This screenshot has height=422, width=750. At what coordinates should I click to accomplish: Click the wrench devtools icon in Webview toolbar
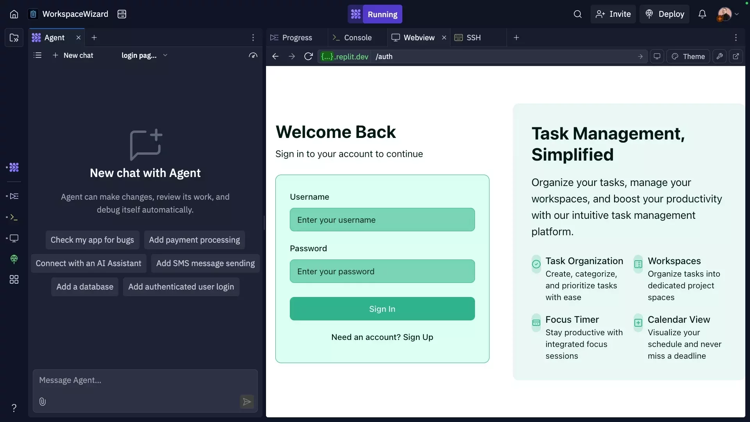click(x=720, y=56)
